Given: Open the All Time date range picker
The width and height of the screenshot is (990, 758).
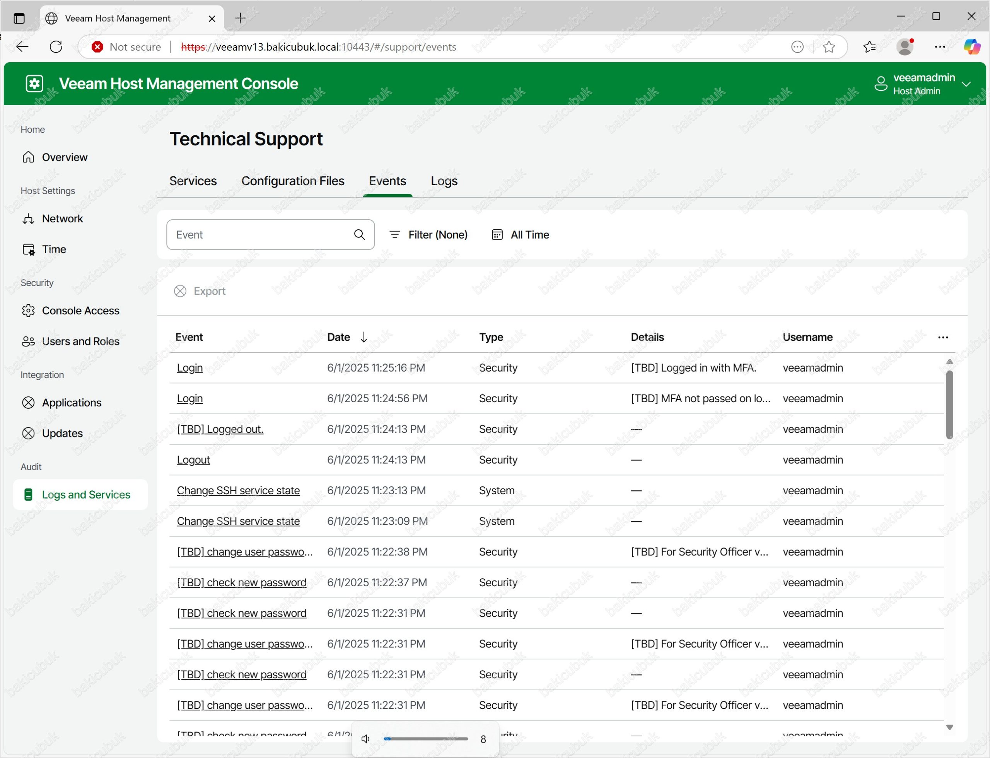Looking at the screenshot, I should tap(520, 235).
